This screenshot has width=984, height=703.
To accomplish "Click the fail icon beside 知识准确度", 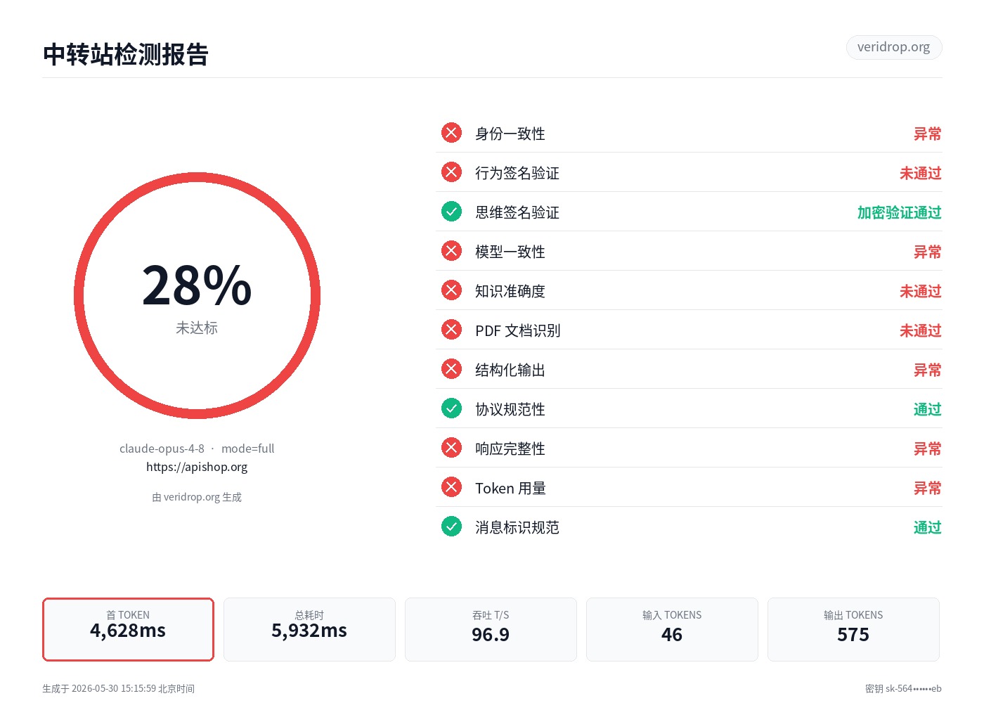I will 451,290.
